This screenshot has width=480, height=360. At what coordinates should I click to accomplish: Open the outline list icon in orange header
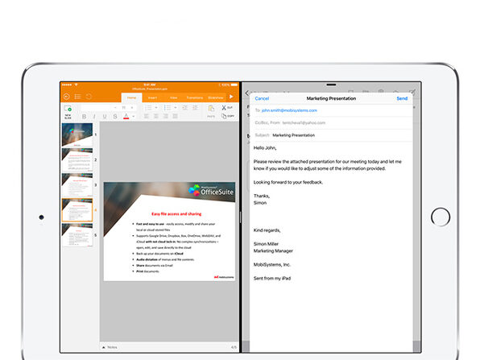[x=77, y=97]
